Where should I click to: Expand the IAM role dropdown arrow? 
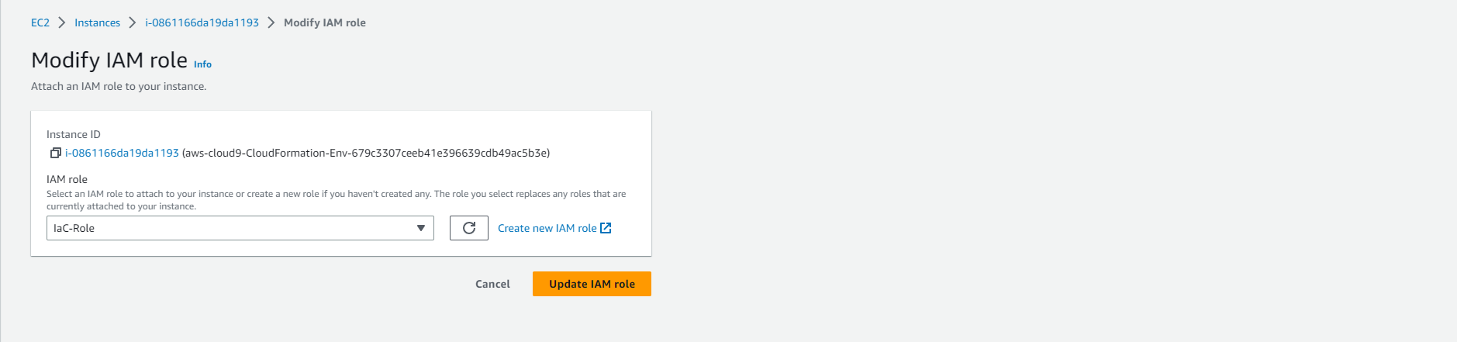pos(420,228)
